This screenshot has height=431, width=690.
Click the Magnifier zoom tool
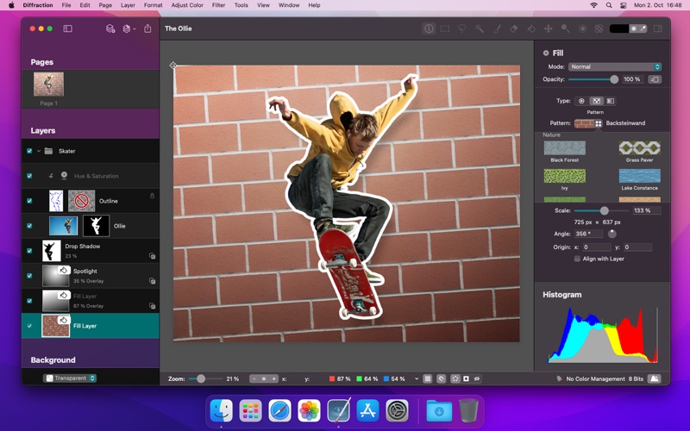tap(566, 28)
